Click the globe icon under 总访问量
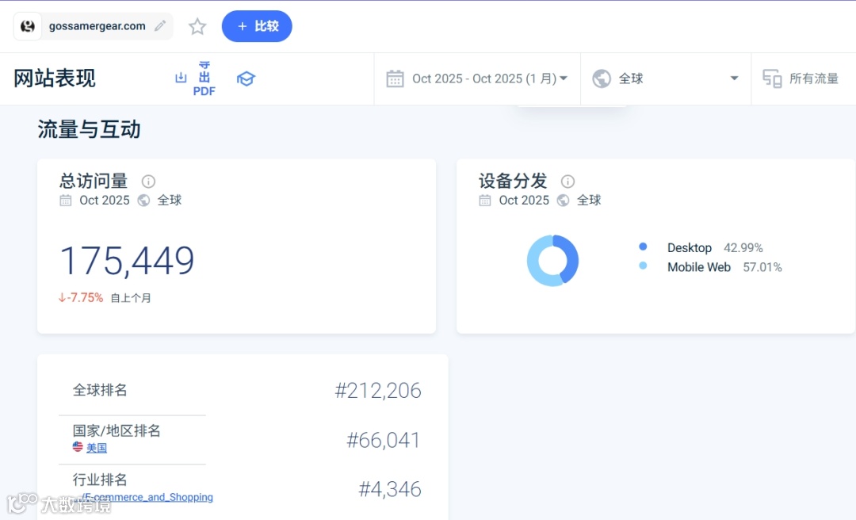 click(x=143, y=201)
